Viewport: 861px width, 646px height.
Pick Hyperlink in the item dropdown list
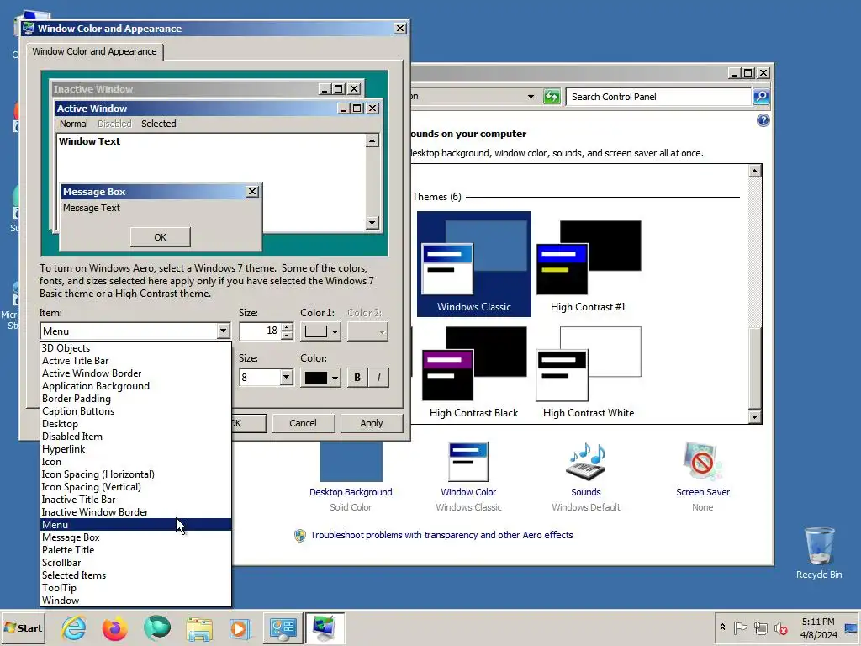click(135, 449)
